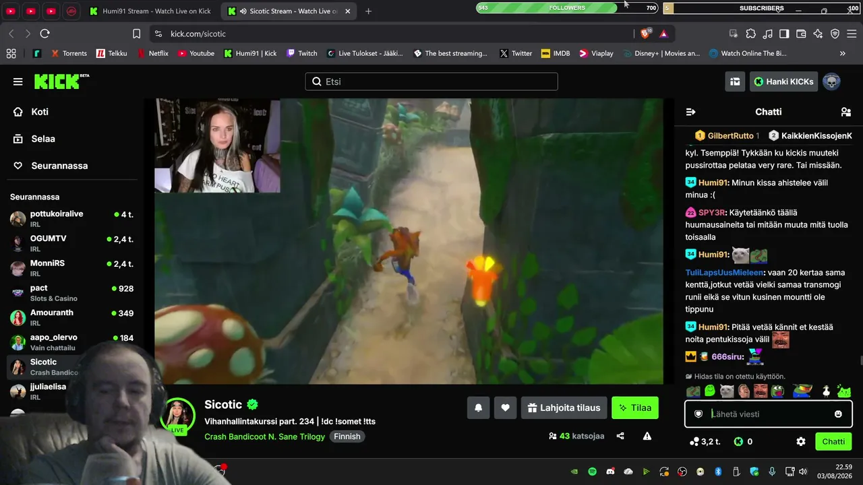Open the Twitch bookmark

tap(301, 53)
